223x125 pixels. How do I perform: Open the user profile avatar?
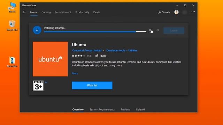(x=176, y=12)
